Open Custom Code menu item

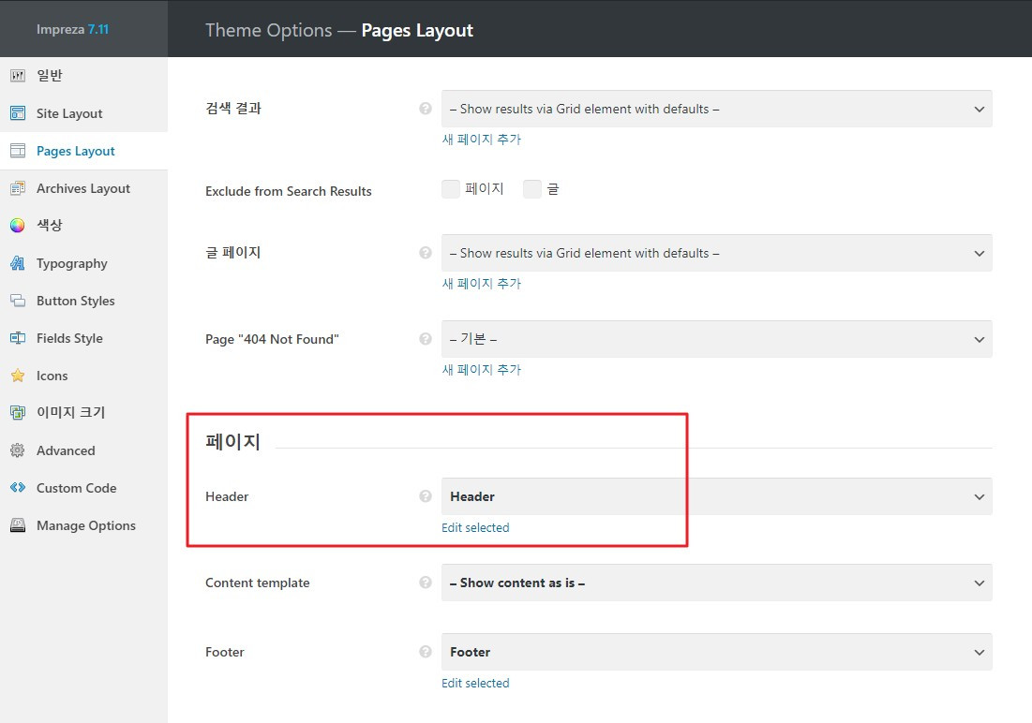(x=83, y=488)
